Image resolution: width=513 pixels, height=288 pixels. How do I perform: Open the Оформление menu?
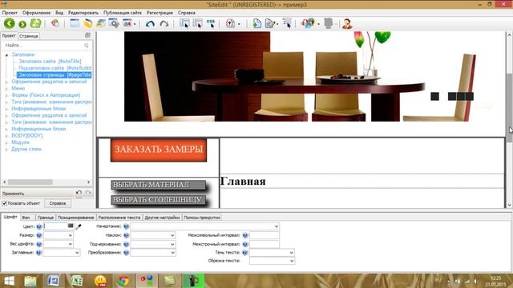click(x=36, y=13)
